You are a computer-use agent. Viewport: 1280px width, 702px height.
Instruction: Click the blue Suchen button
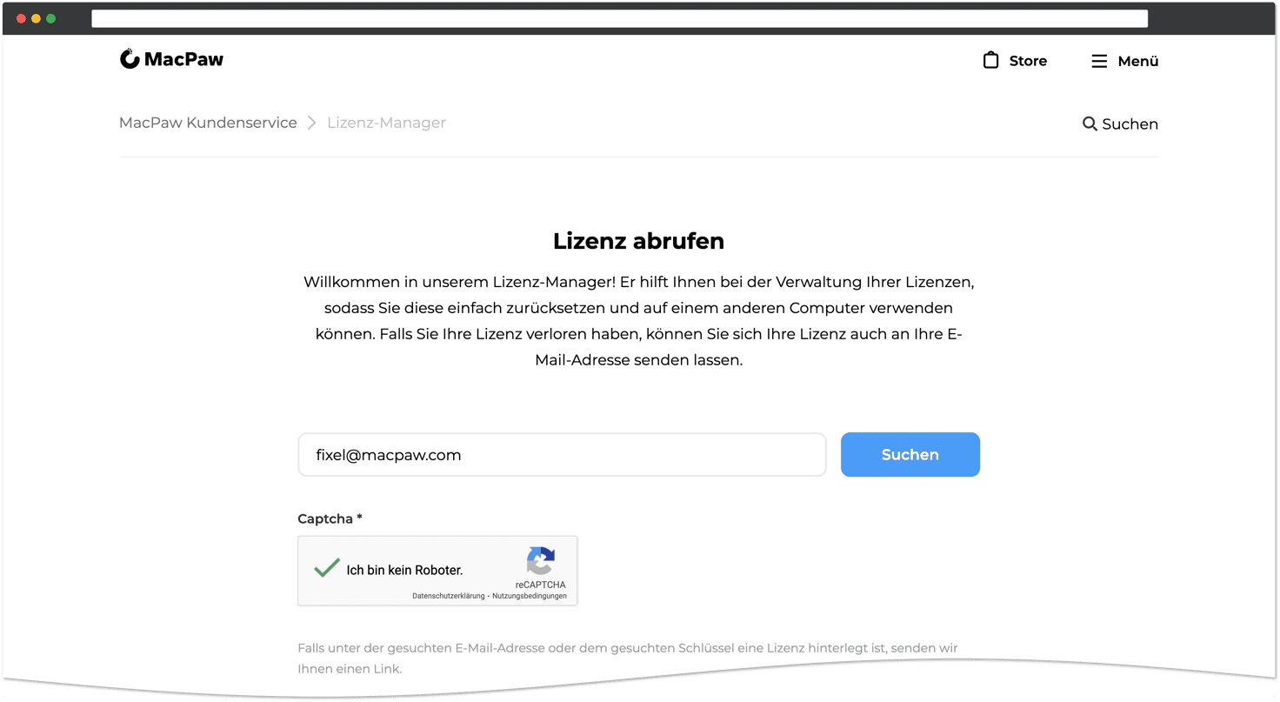910,454
